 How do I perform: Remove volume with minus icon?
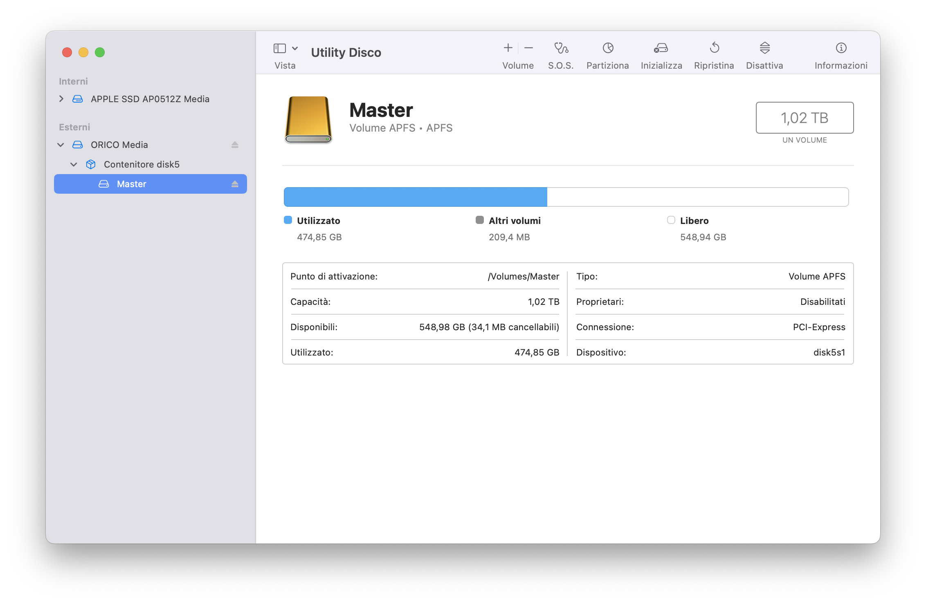click(x=528, y=48)
